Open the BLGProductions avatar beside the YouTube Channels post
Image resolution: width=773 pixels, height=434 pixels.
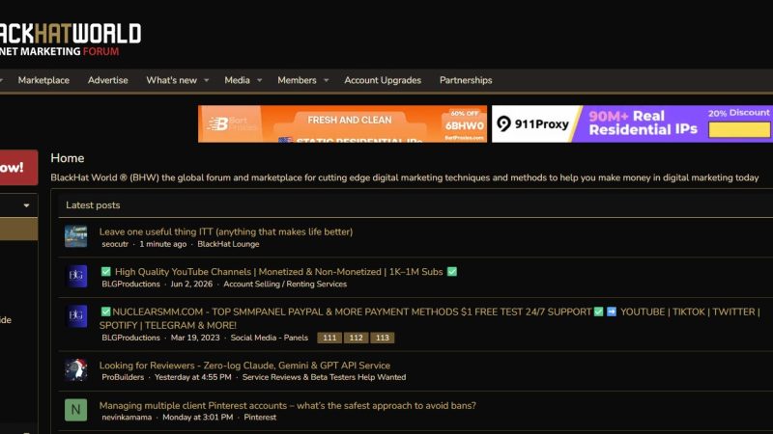coord(76,276)
